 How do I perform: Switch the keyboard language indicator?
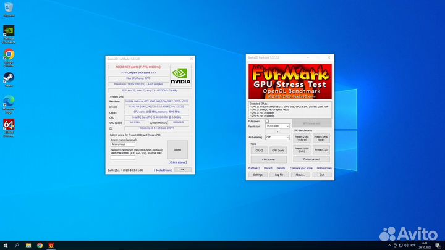(x=413, y=246)
